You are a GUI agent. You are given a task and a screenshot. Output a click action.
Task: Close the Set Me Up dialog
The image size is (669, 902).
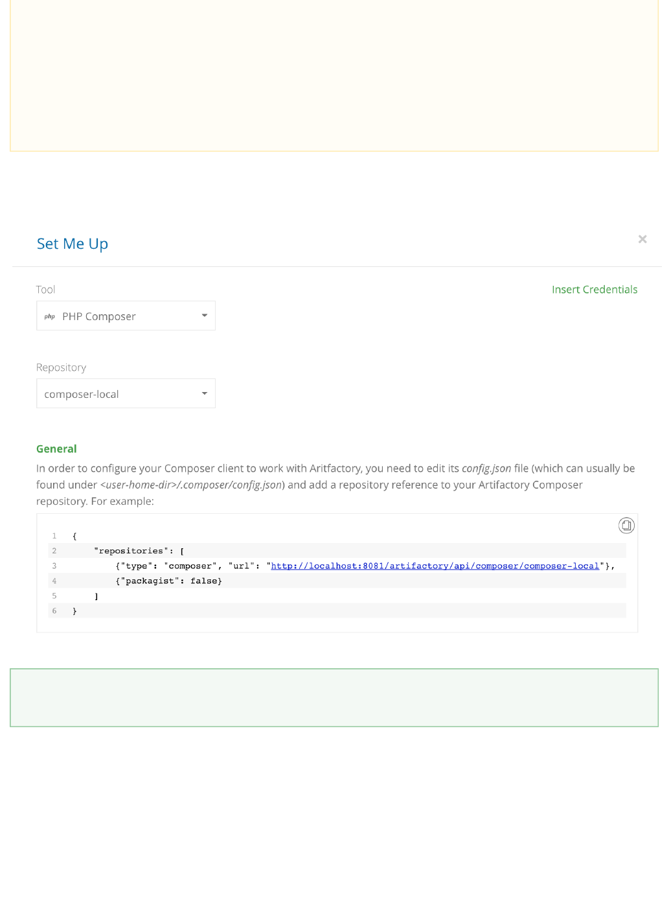(x=642, y=239)
